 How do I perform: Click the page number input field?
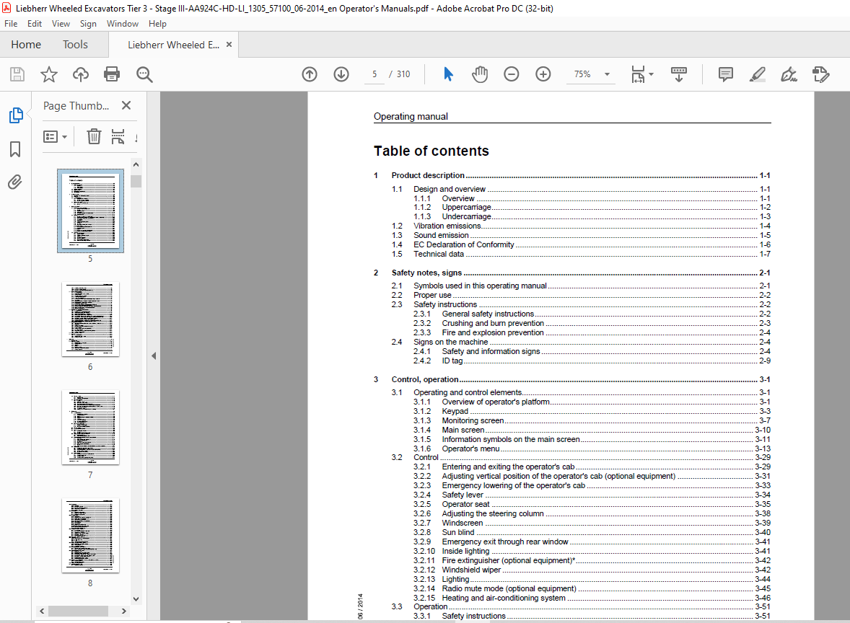click(x=374, y=74)
